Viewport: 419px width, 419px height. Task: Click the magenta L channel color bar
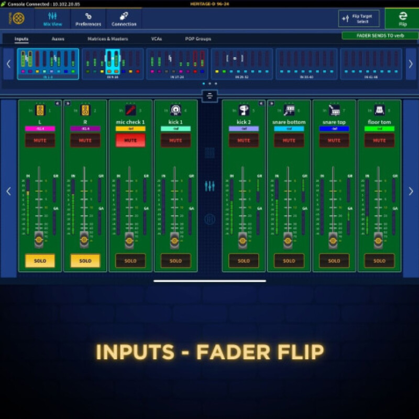click(x=40, y=128)
